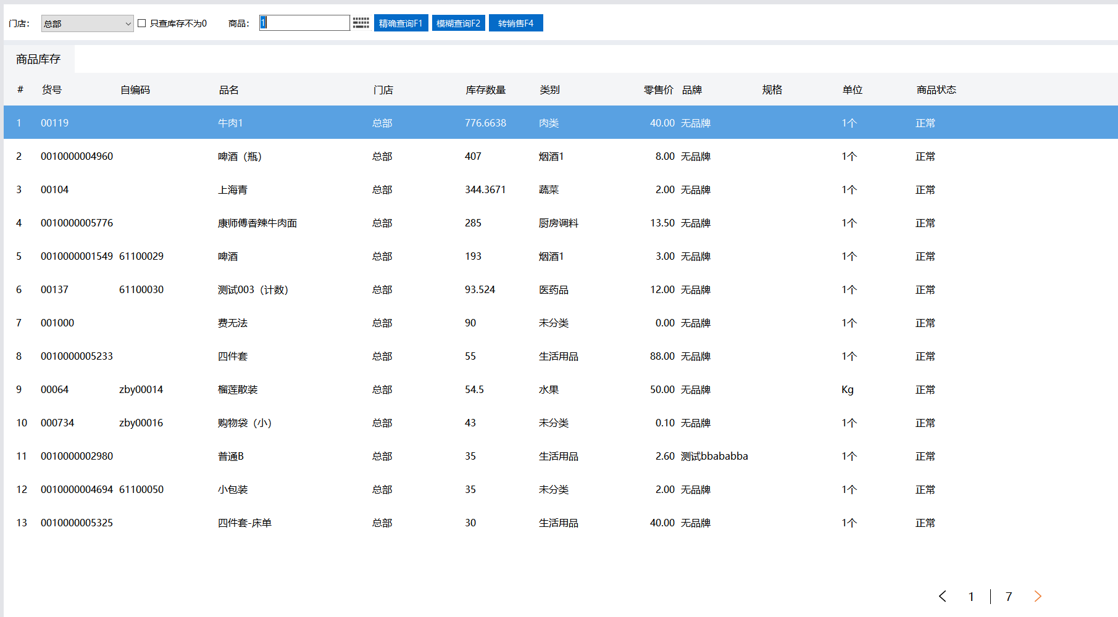Enable 只查库存不为0 checkbox
Screen dimensions: 1118x617
pyautogui.click(x=142, y=23)
